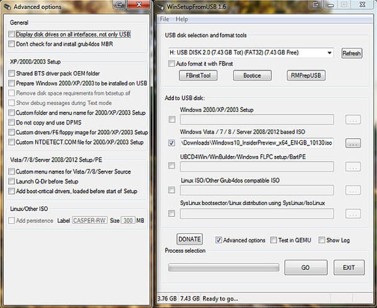Click the persistence Size 300 field
377x308 pixels.
pos(128,221)
